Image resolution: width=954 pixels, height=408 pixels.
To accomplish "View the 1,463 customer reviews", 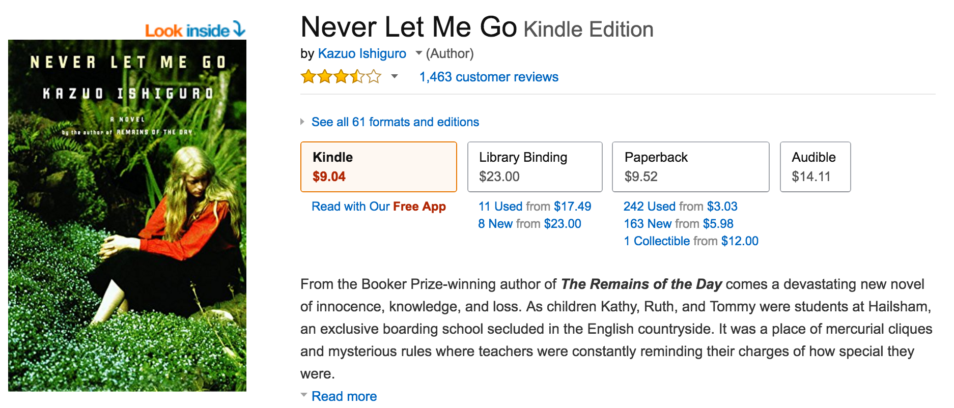I will (488, 77).
